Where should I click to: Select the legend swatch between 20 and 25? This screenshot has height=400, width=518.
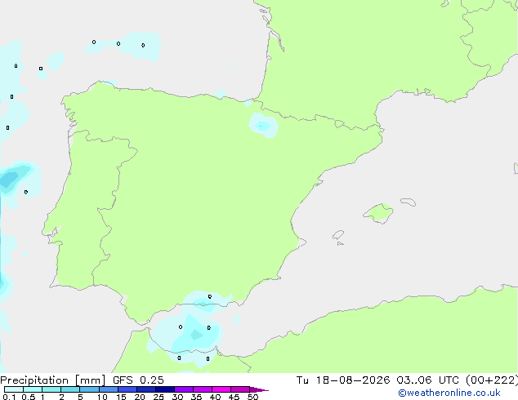coord(146,389)
